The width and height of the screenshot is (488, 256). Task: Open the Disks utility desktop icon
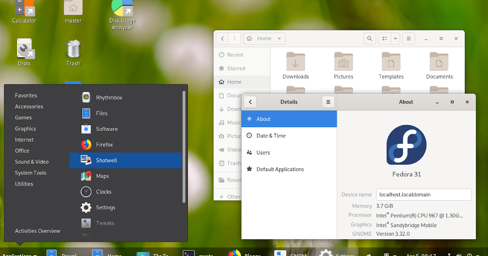(x=25, y=48)
